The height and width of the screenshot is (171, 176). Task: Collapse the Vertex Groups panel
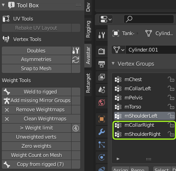113,63
